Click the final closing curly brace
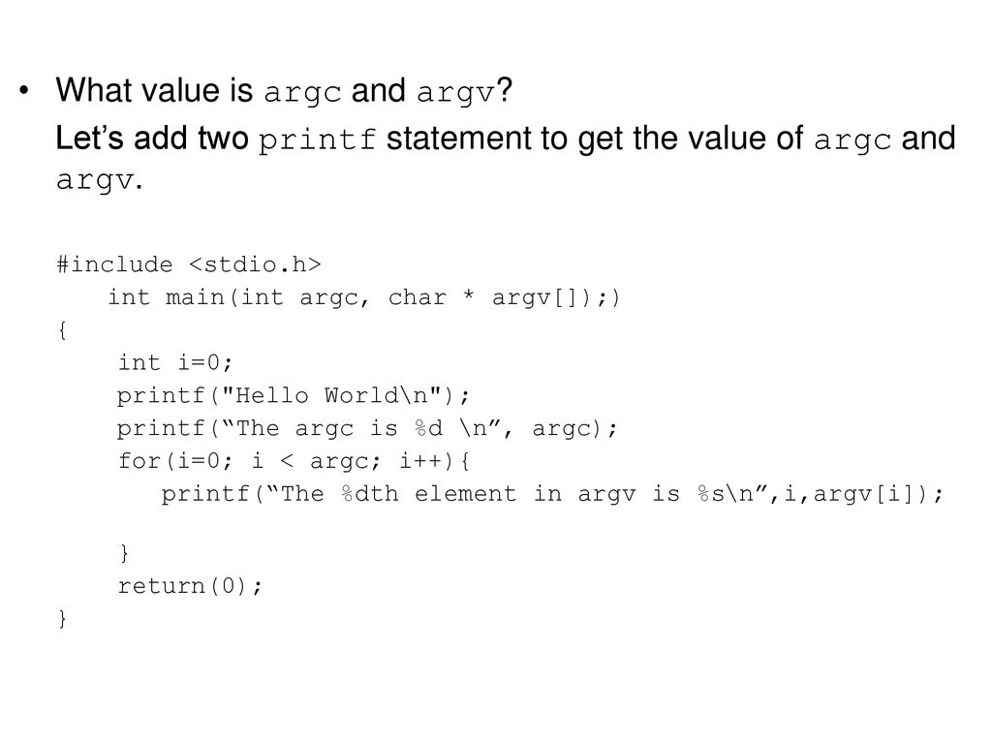This screenshot has width=992, height=744. point(62,618)
